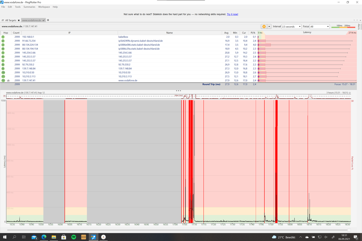Click the summary list icon on All Targets tab
The height and width of the screenshot is (241, 362).
click(x=3, y=20)
